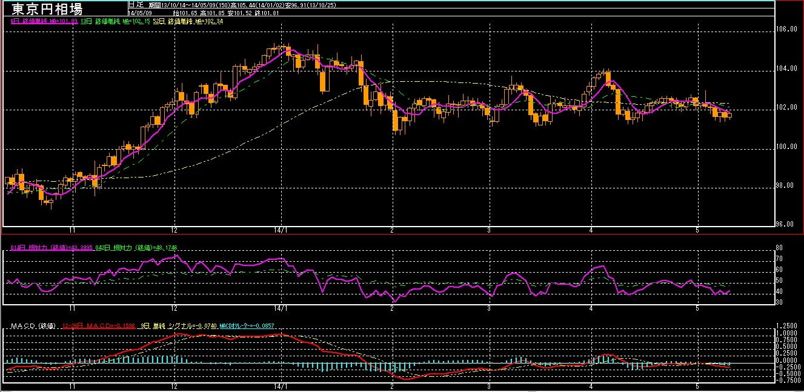Click the 14/1 date label under price chart
The image size is (804, 392).
click(x=281, y=230)
